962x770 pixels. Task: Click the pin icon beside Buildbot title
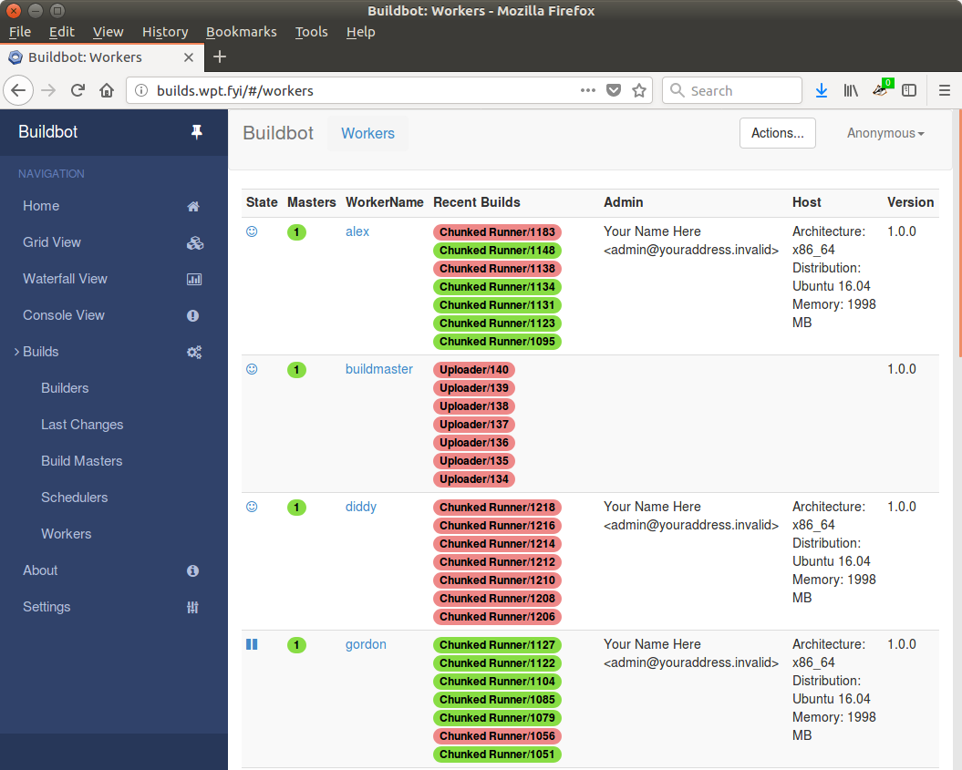pyautogui.click(x=196, y=132)
